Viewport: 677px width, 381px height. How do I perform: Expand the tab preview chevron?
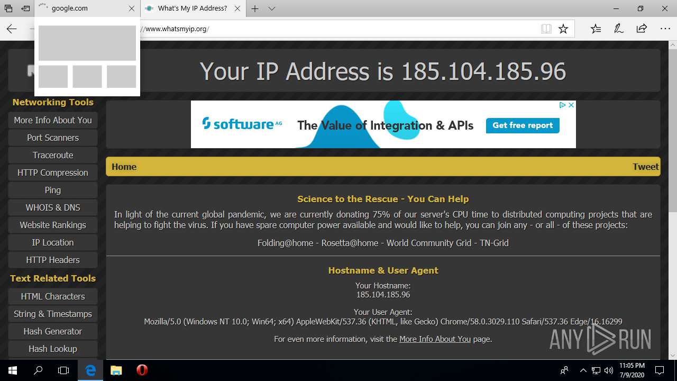coord(272,8)
